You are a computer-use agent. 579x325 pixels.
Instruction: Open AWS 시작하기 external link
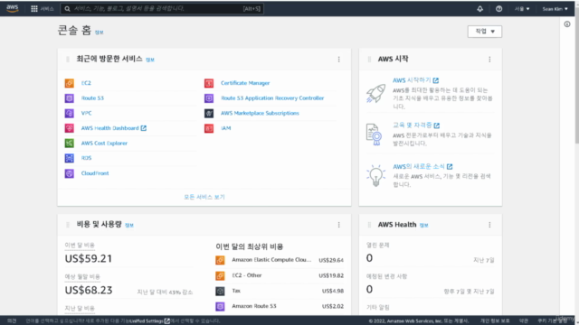[416, 80]
